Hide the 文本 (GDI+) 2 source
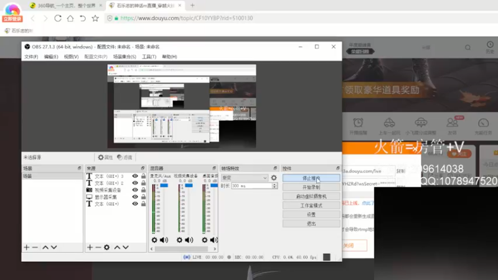The width and height of the screenshot is (498, 280). [x=135, y=183]
